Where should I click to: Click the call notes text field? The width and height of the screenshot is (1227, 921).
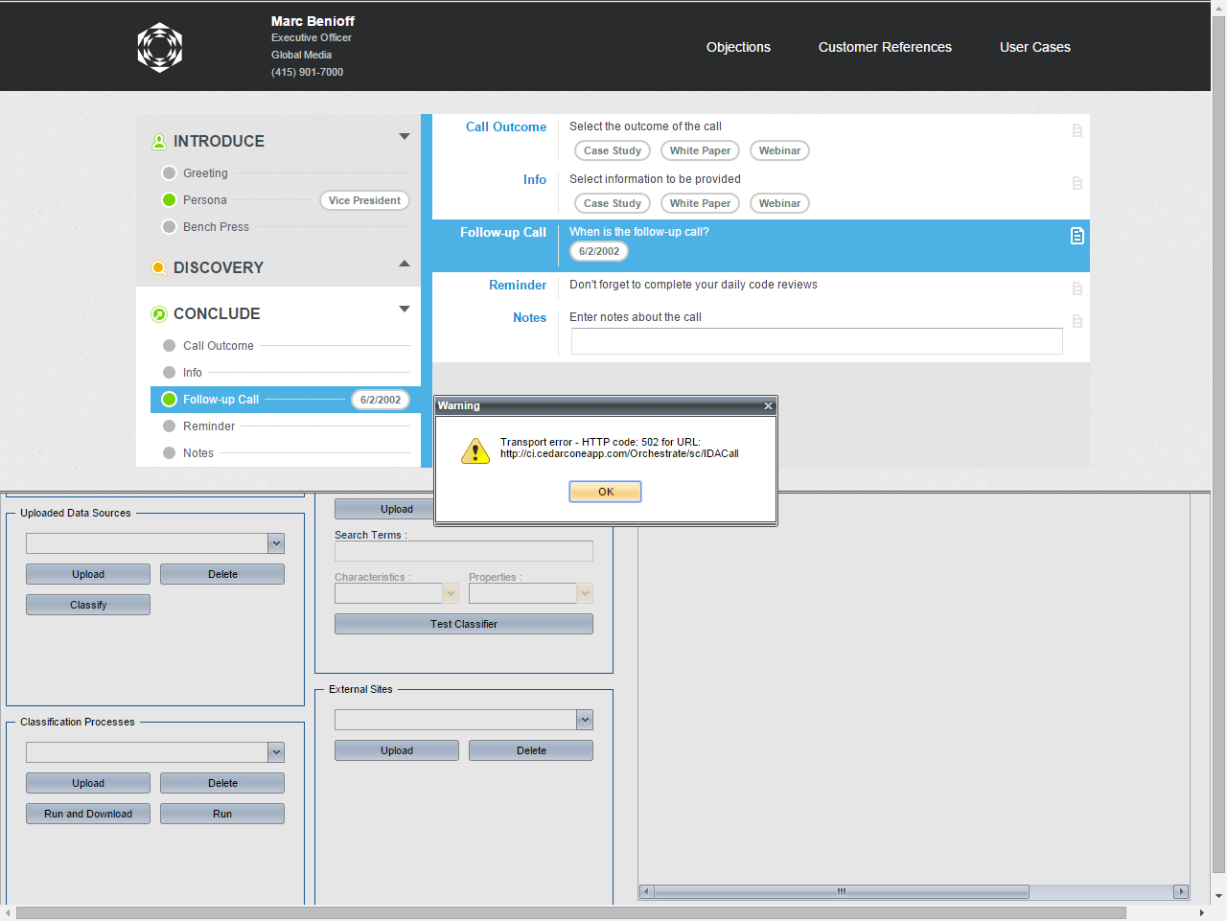point(816,341)
